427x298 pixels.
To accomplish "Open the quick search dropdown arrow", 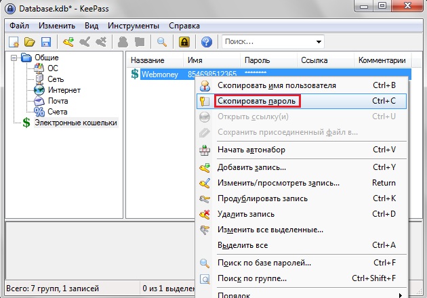I will click(318, 42).
